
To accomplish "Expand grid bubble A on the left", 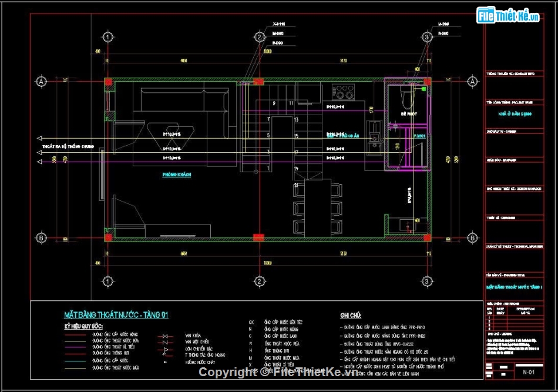I will 41,81.
